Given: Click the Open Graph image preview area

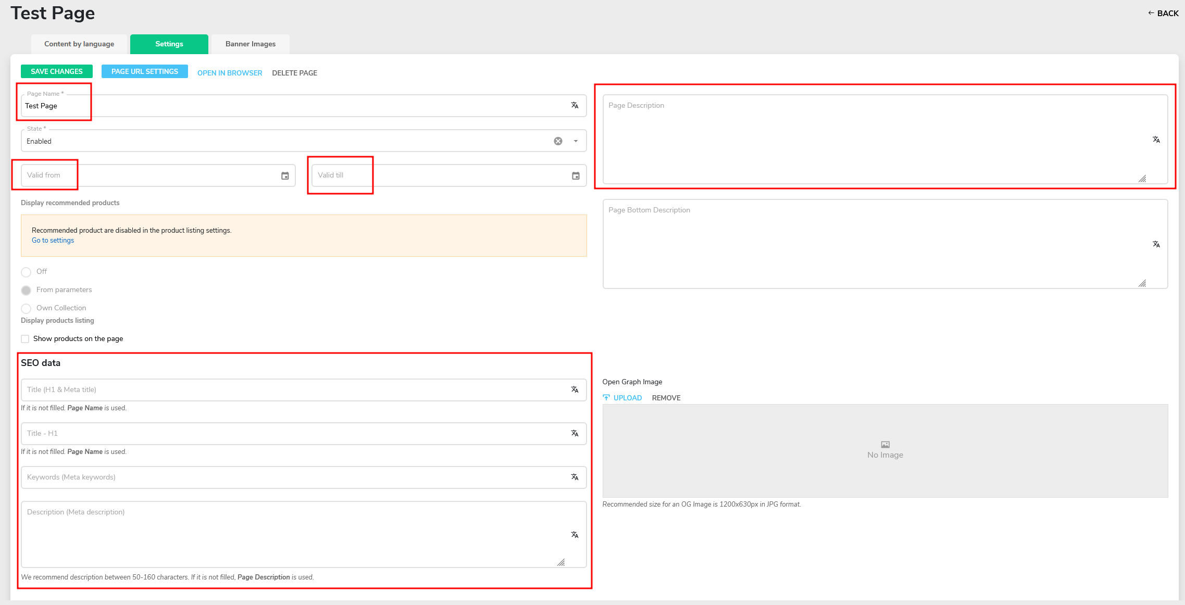Looking at the screenshot, I should pyautogui.click(x=885, y=451).
